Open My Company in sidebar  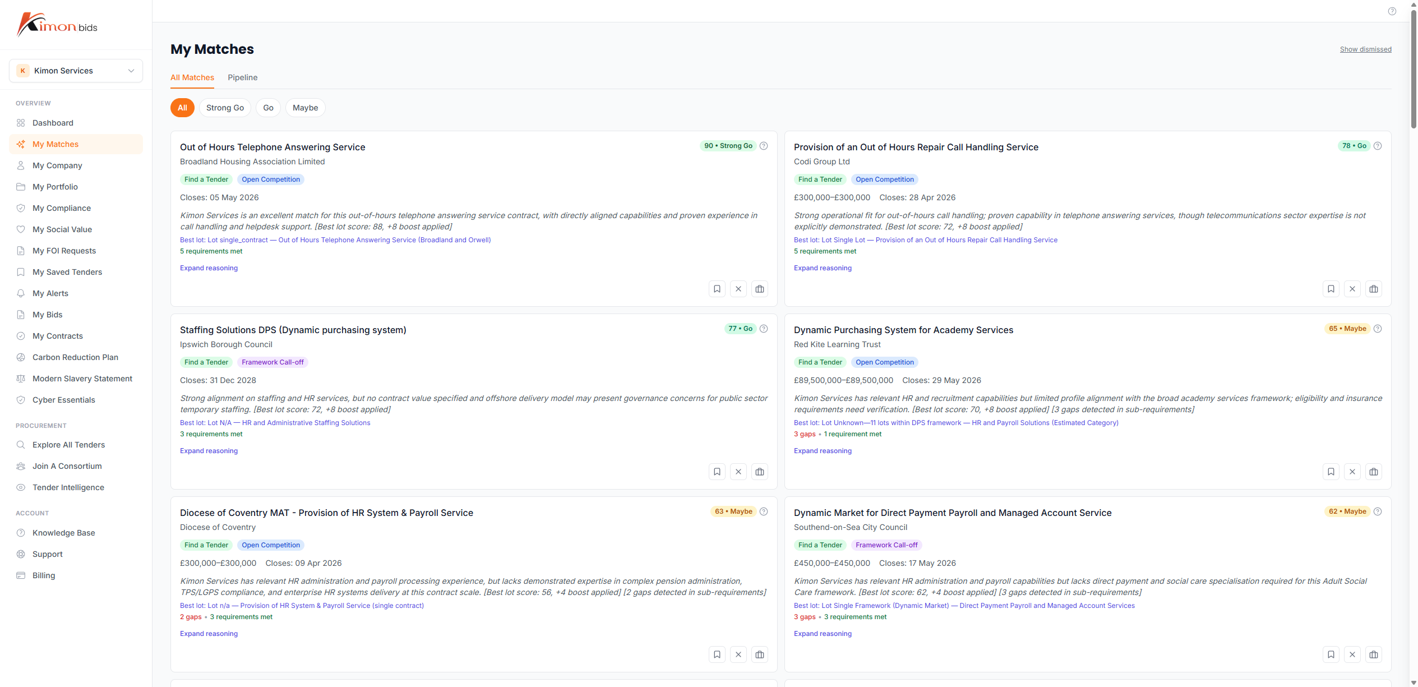(76, 165)
